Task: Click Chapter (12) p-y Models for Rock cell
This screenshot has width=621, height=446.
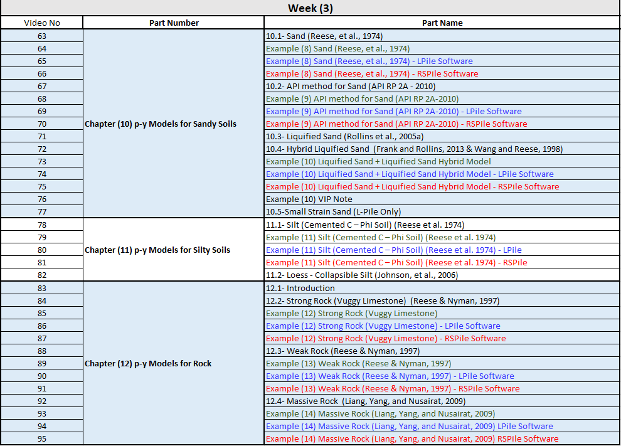Action: 148,363
